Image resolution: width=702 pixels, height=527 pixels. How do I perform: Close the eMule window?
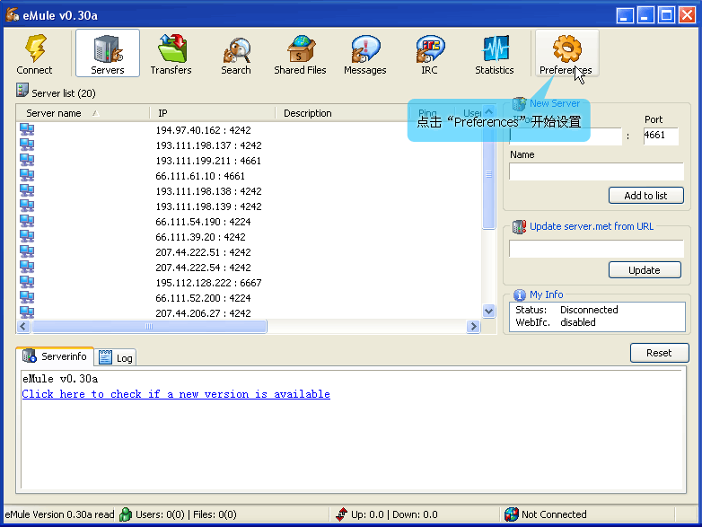[687, 15]
